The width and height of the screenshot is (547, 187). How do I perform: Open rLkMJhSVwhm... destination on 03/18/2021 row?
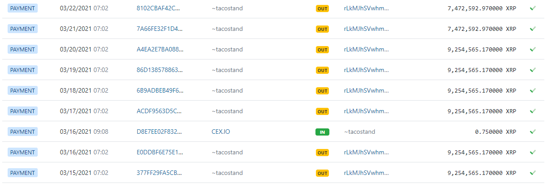367,90
